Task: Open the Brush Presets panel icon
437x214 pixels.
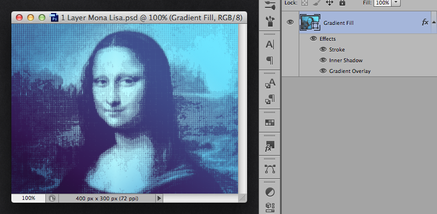Action: (x=270, y=21)
